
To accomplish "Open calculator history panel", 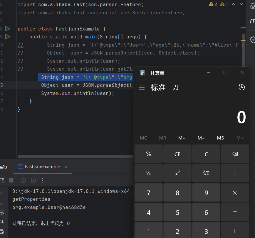I will coord(241,87).
